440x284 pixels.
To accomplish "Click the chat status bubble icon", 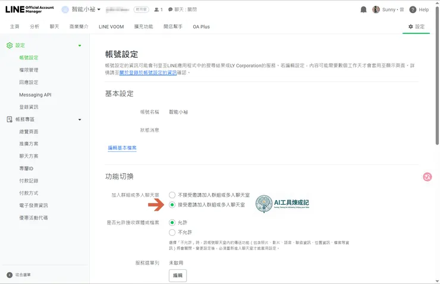I will (x=170, y=10).
